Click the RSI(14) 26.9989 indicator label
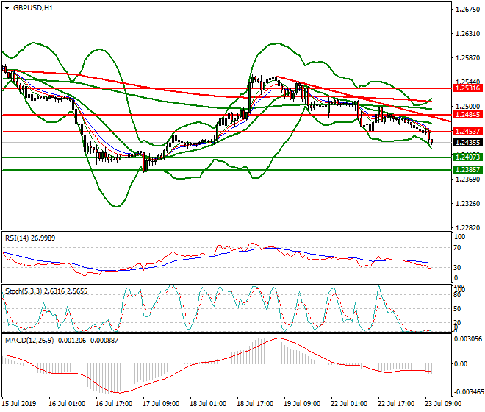Screen dimensions: 485x412 tap(30, 238)
